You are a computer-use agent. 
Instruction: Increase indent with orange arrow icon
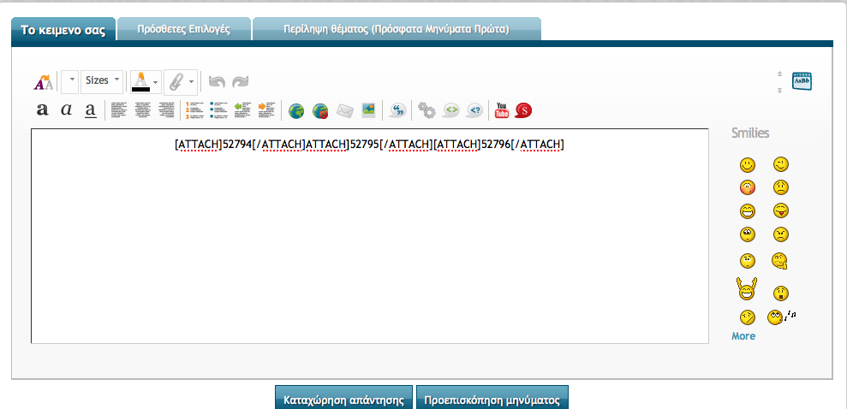[267, 110]
